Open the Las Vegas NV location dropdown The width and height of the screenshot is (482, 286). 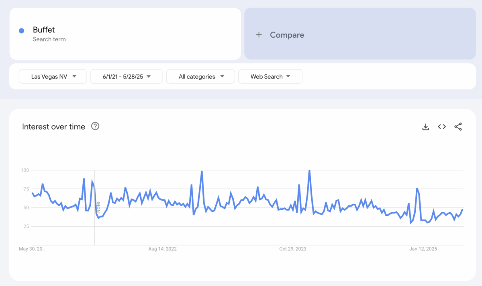pos(53,76)
